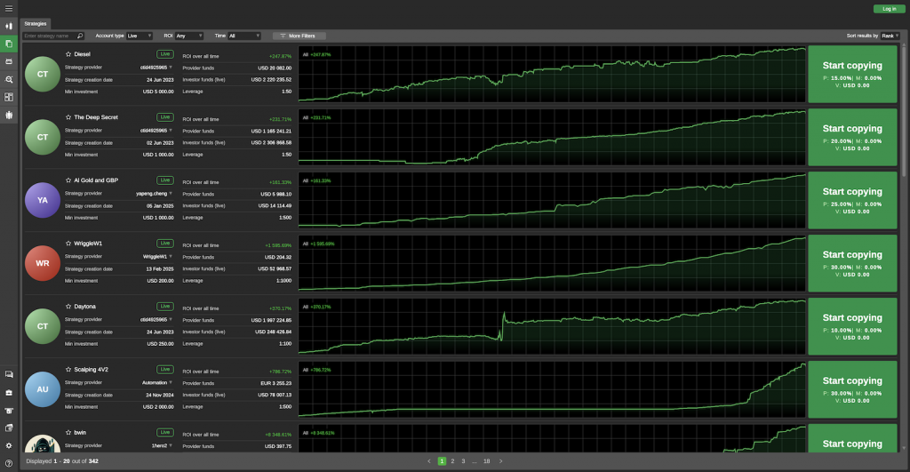Expand provider ctid4925965 arrow in Diesel row

point(171,68)
